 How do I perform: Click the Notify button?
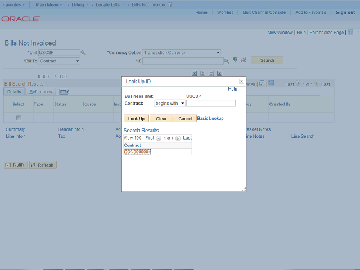pyautogui.click(x=16, y=165)
